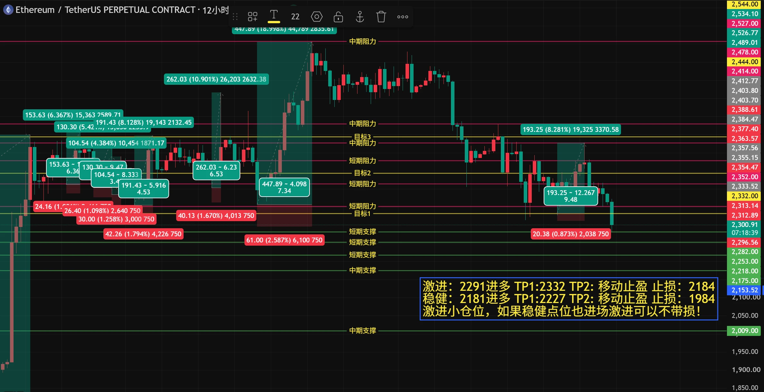
Task: Open the font size 22 dropdown
Action: pos(295,17)
